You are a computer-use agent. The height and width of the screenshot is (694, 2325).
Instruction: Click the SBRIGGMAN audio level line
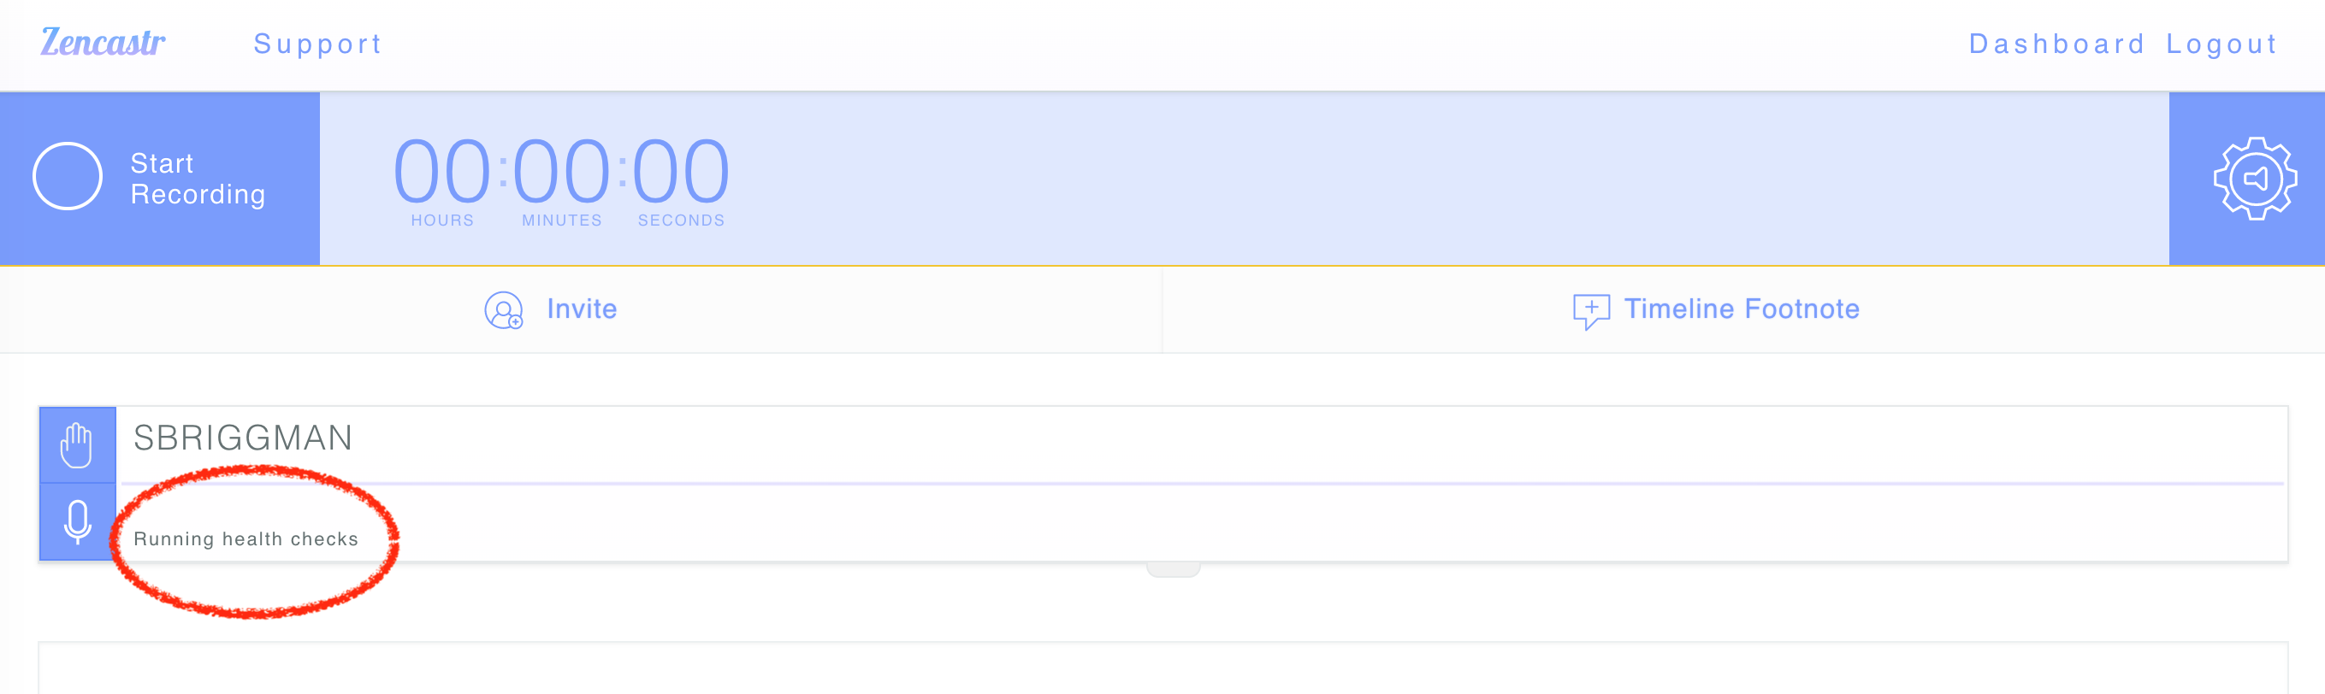(x=1200, y=484)
